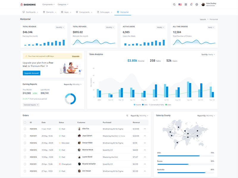Click the USA sales progress bar
This screenshot has height=178, width=238.
pyautogui.click(x=186, y=156)
